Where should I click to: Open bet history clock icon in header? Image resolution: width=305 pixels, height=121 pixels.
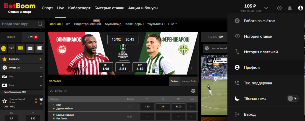pyautogui.click(x=279, y=8)
